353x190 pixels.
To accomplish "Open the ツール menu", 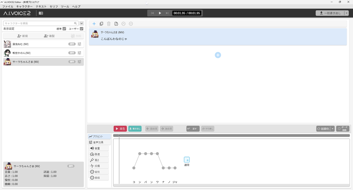I will (x=65, y=6).
